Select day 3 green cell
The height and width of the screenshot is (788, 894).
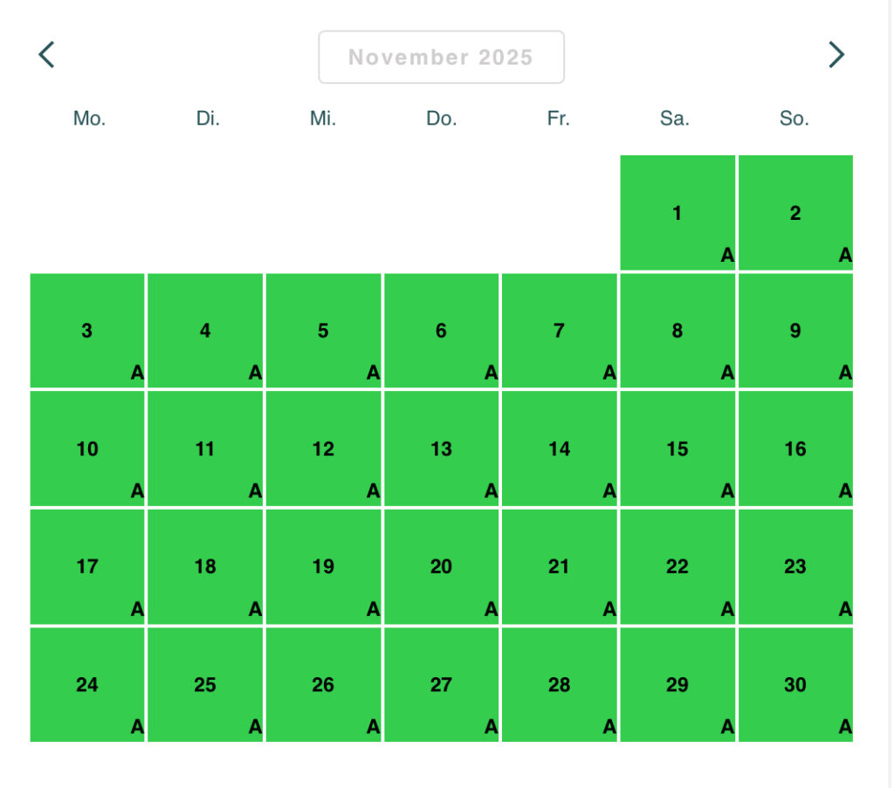pos(87,331)
